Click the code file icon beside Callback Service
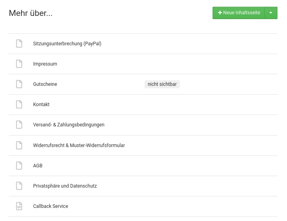 (19, 206)
